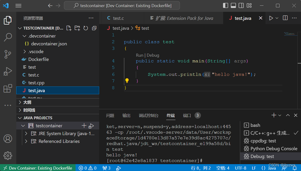Viewport: 301px width, 171px height.
Task: Click the editor minimap preview
Action: [x=291, y=34]
